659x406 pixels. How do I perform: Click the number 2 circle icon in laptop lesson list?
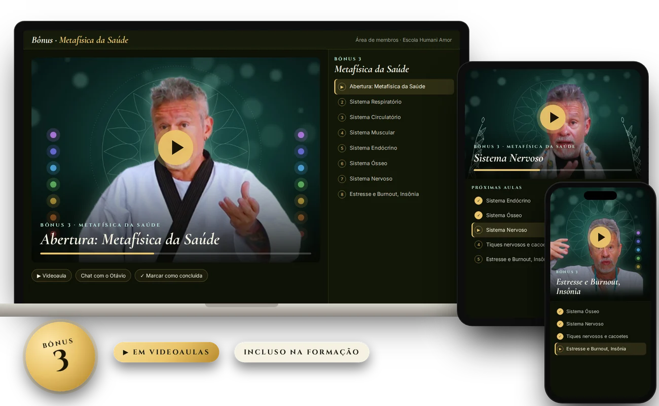(342, 102)
